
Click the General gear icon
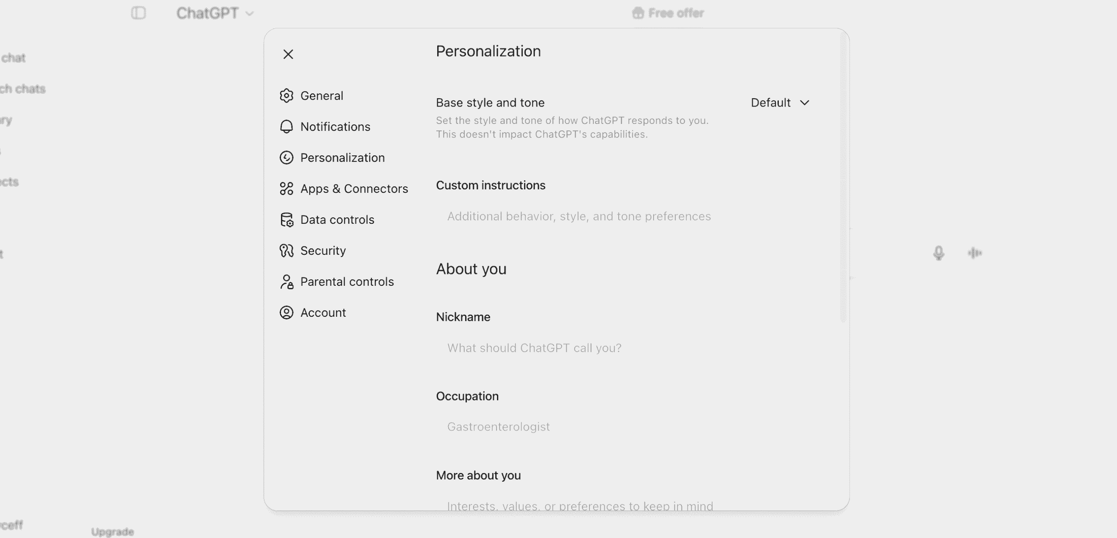[286, 96]
